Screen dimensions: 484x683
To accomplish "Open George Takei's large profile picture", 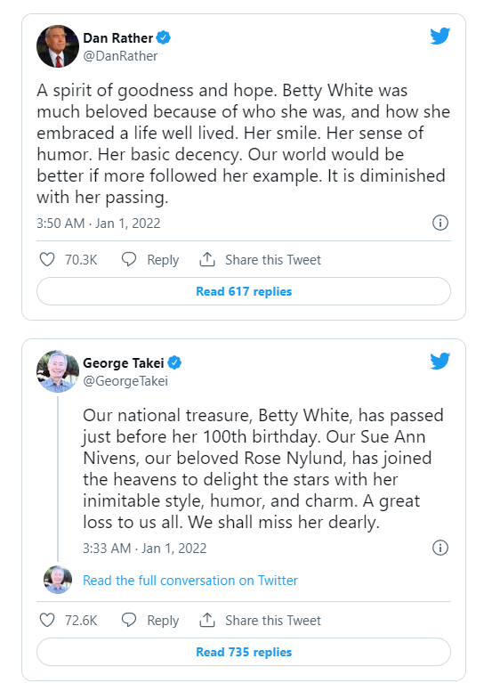I will pyautogui.click(x=58, y=371).
